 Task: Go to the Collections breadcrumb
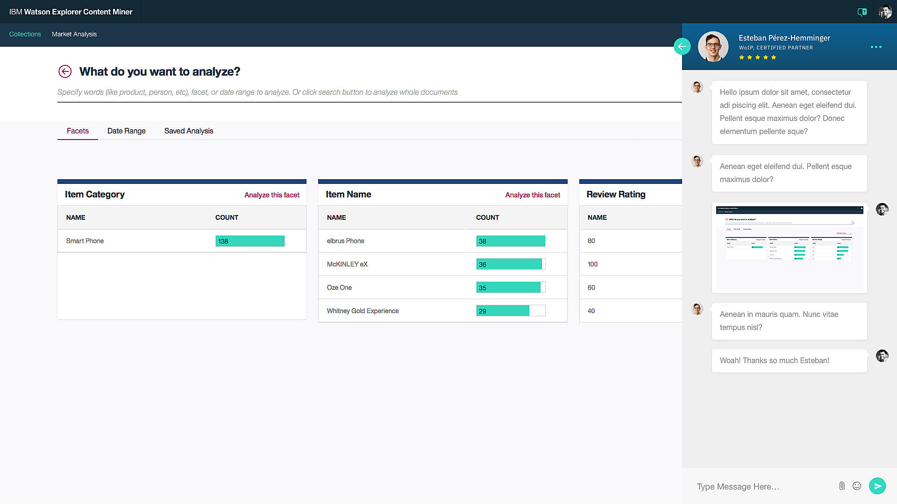tap(25, 34)
